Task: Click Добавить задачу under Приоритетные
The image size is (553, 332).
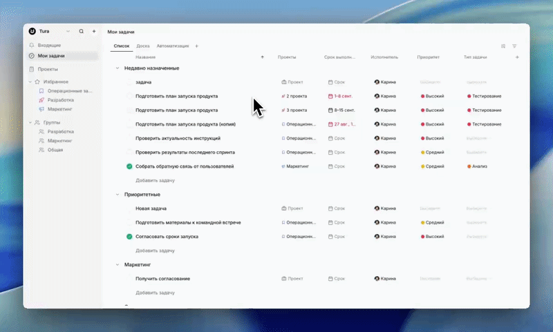Action: [155, 251]
